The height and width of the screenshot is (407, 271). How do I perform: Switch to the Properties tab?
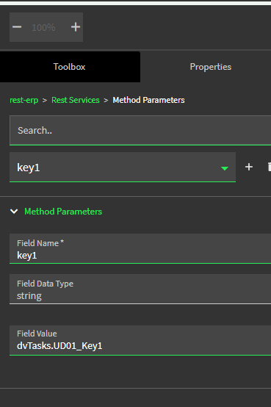(x=211, y=67)
